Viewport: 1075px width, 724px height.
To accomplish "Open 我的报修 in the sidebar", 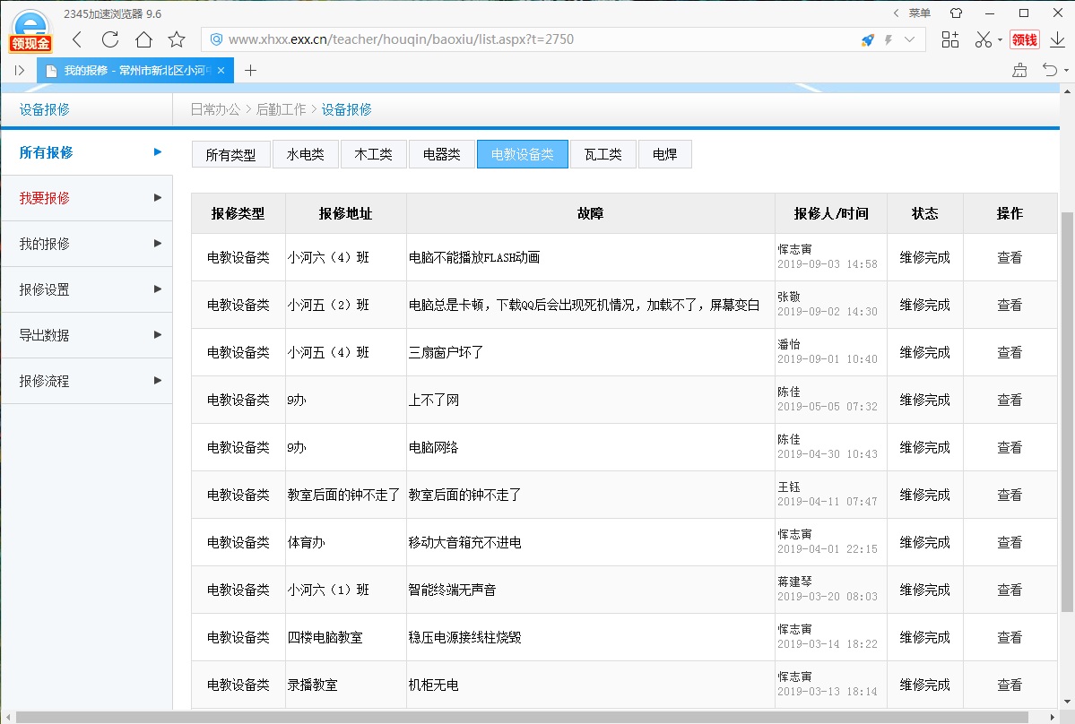I will pyautogui.click(x=86, y=244).
